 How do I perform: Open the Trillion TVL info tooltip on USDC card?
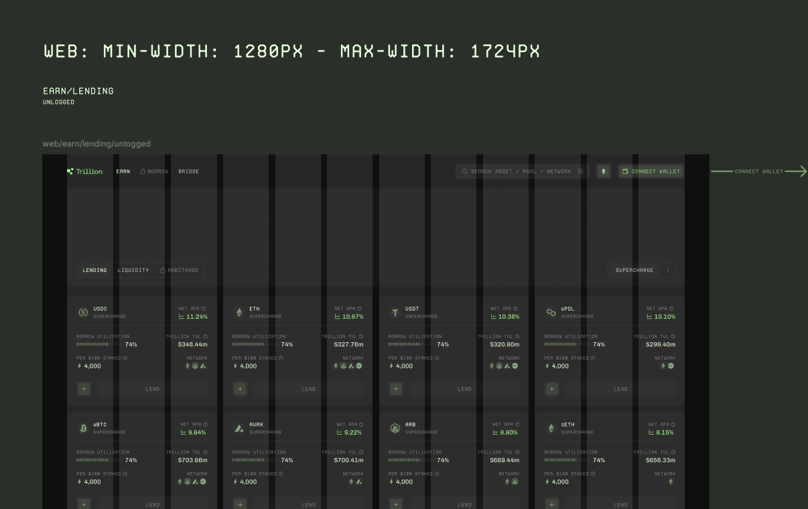click(206, 336)
